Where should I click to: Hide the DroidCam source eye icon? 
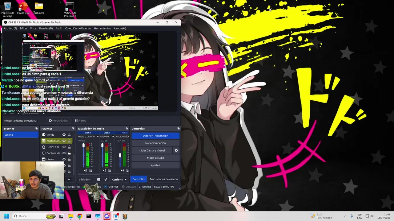pos(64,147)
